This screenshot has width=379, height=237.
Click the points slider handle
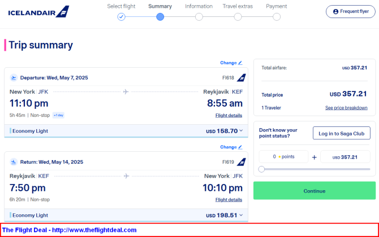[261, 169]
